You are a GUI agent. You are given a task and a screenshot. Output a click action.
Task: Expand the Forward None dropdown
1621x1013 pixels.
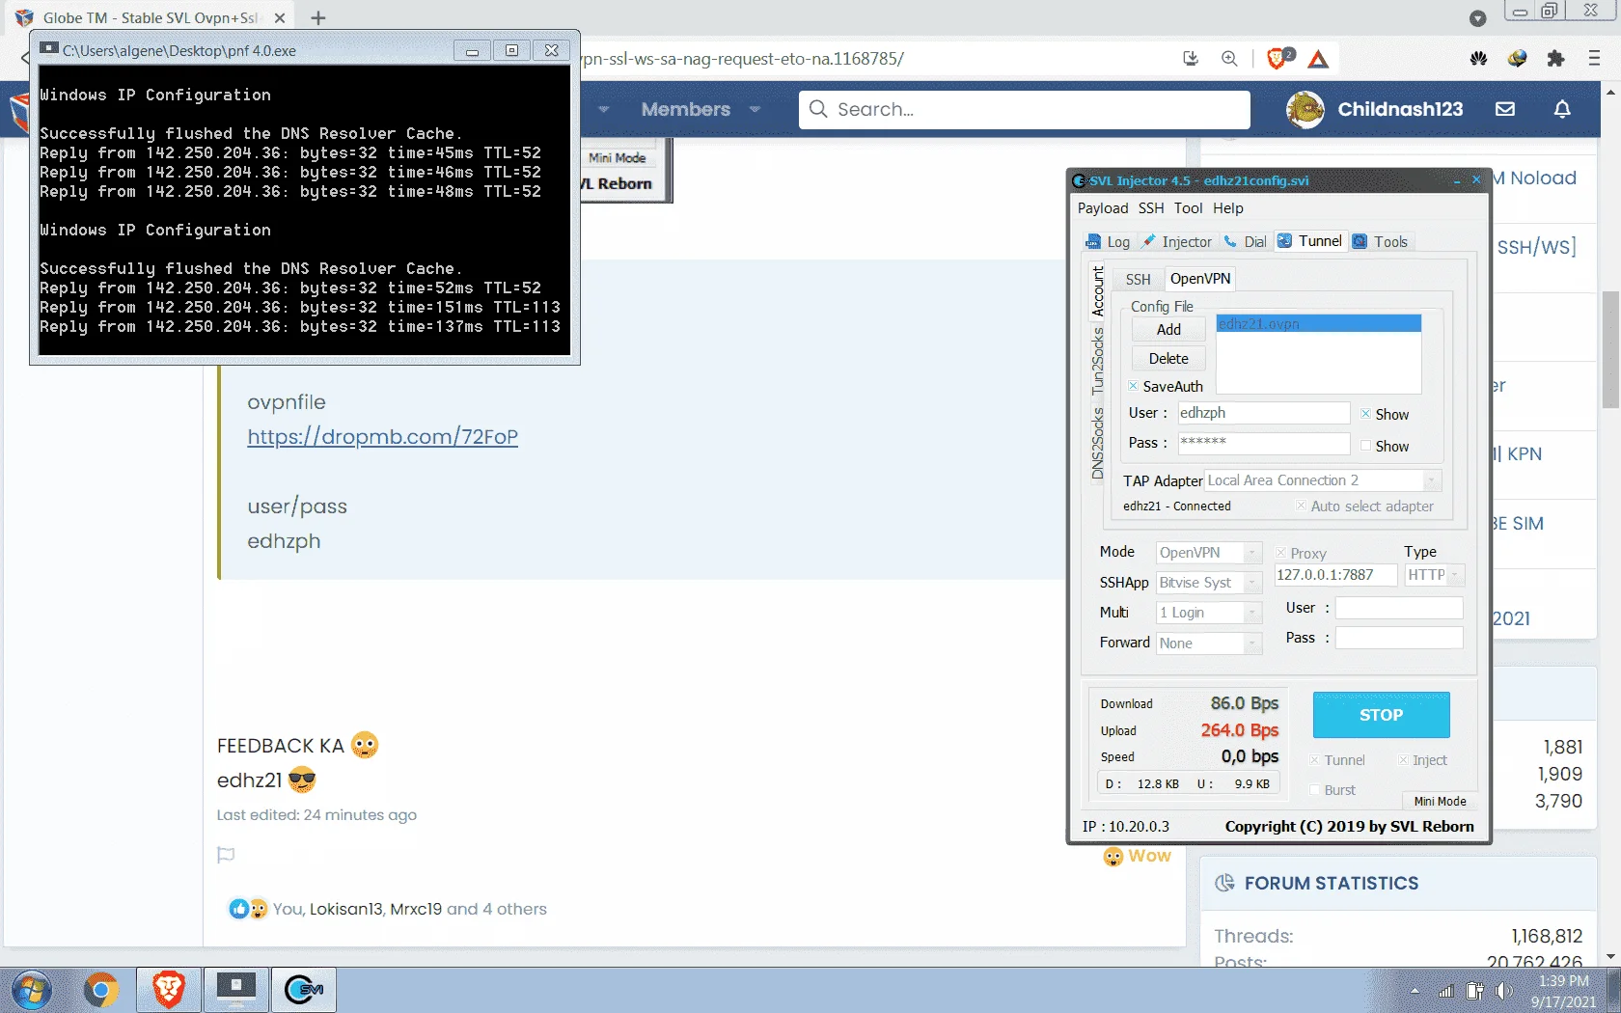coord(1252,643)
